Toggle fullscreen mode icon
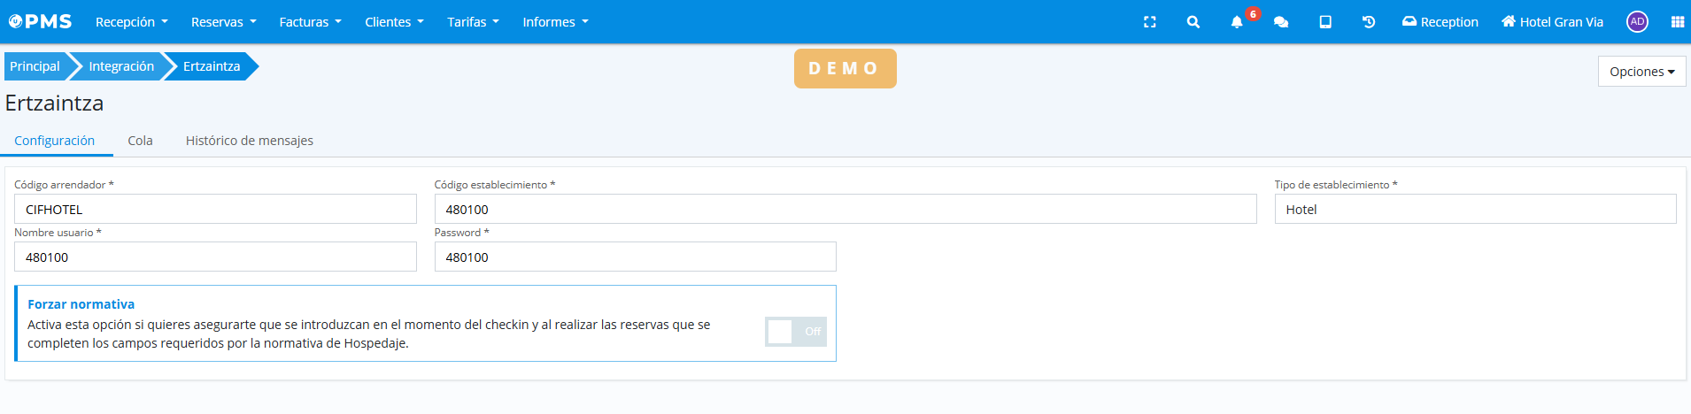 tap(1149, 22)
